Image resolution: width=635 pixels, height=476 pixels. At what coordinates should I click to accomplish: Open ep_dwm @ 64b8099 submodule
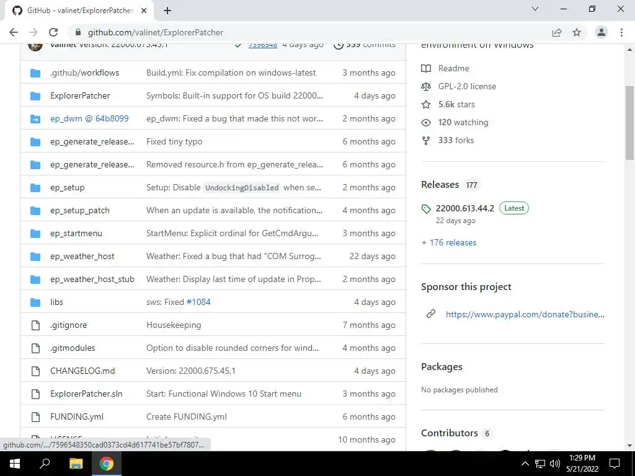[89, 118]
